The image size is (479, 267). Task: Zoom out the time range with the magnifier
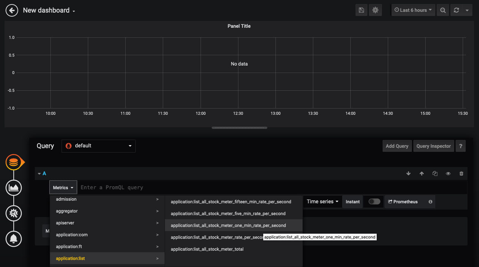pyautogui.click(x=443, y=10)
